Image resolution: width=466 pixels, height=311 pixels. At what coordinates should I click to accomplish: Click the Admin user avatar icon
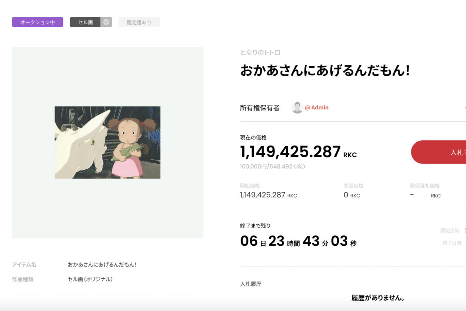coord(297,108)
